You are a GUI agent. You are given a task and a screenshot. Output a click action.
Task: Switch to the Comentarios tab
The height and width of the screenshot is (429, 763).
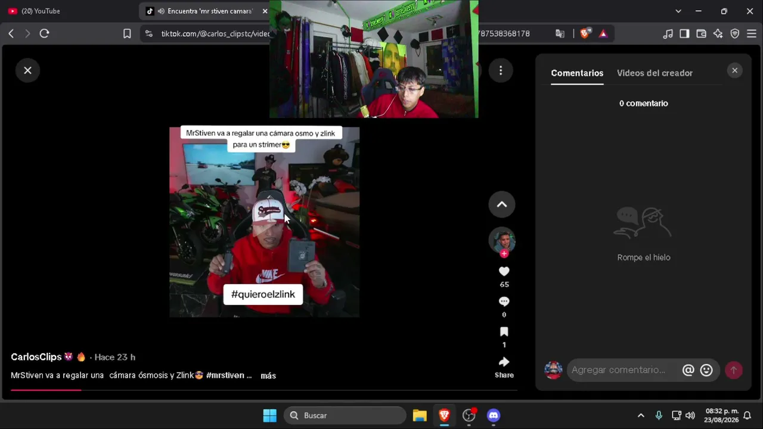click(x=577, y=73)
